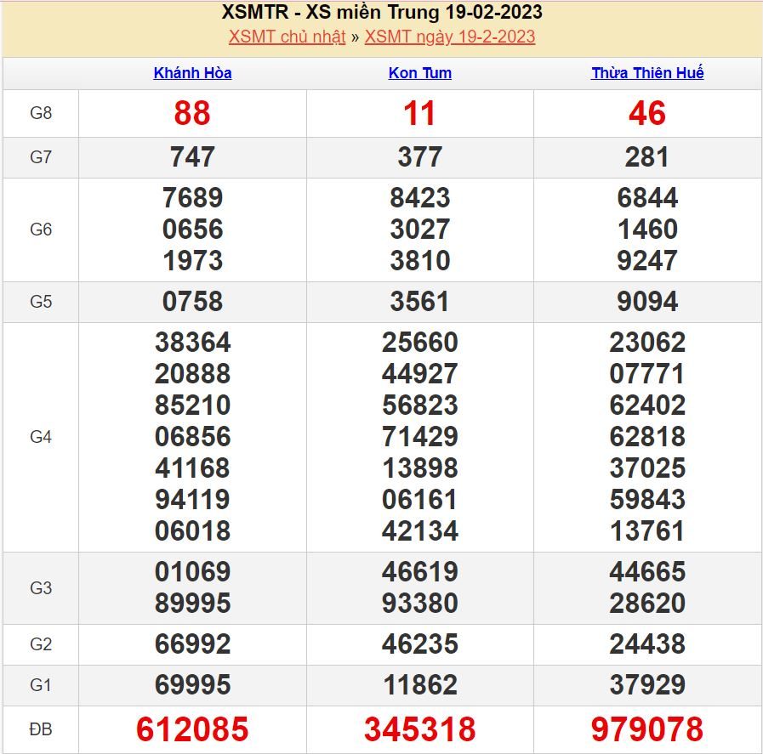The image size is (763, 754).
Task: Click G3 number 44665
Action: coord(647,572)
